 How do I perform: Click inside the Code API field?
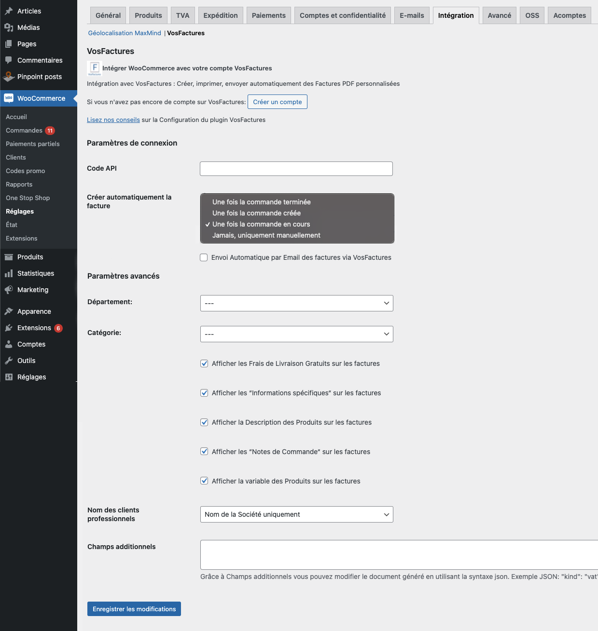(296, 169)
